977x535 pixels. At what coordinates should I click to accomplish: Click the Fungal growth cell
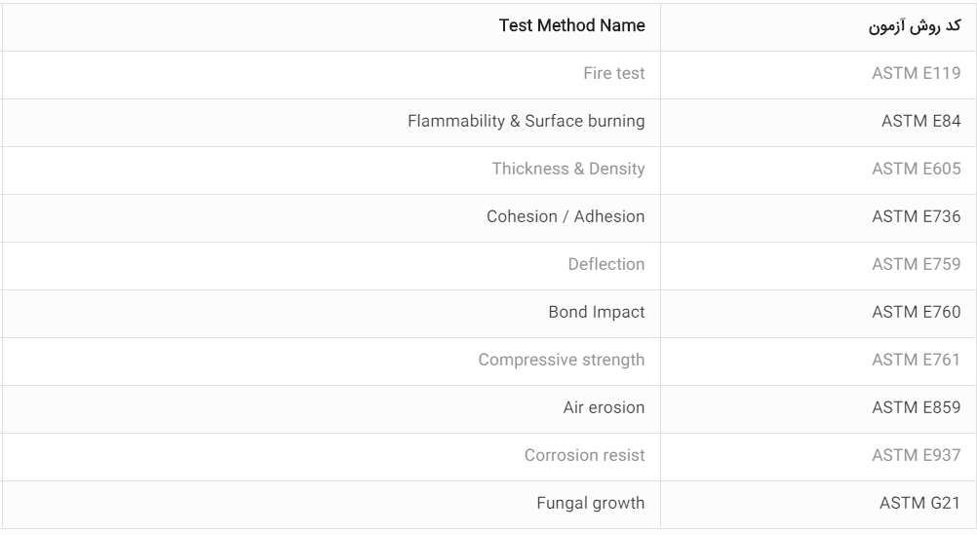(x=590, y=504)
